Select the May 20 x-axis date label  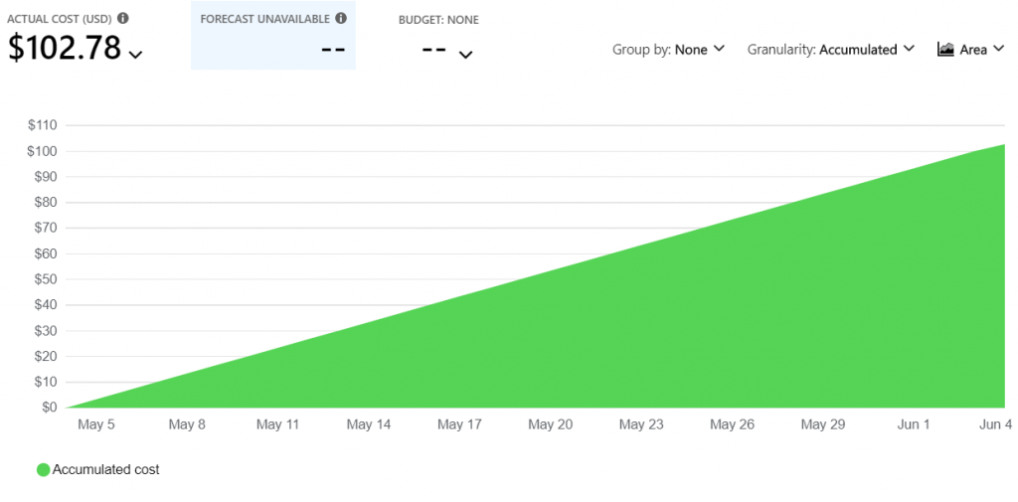pyautogui.click(x=550, y=424)
